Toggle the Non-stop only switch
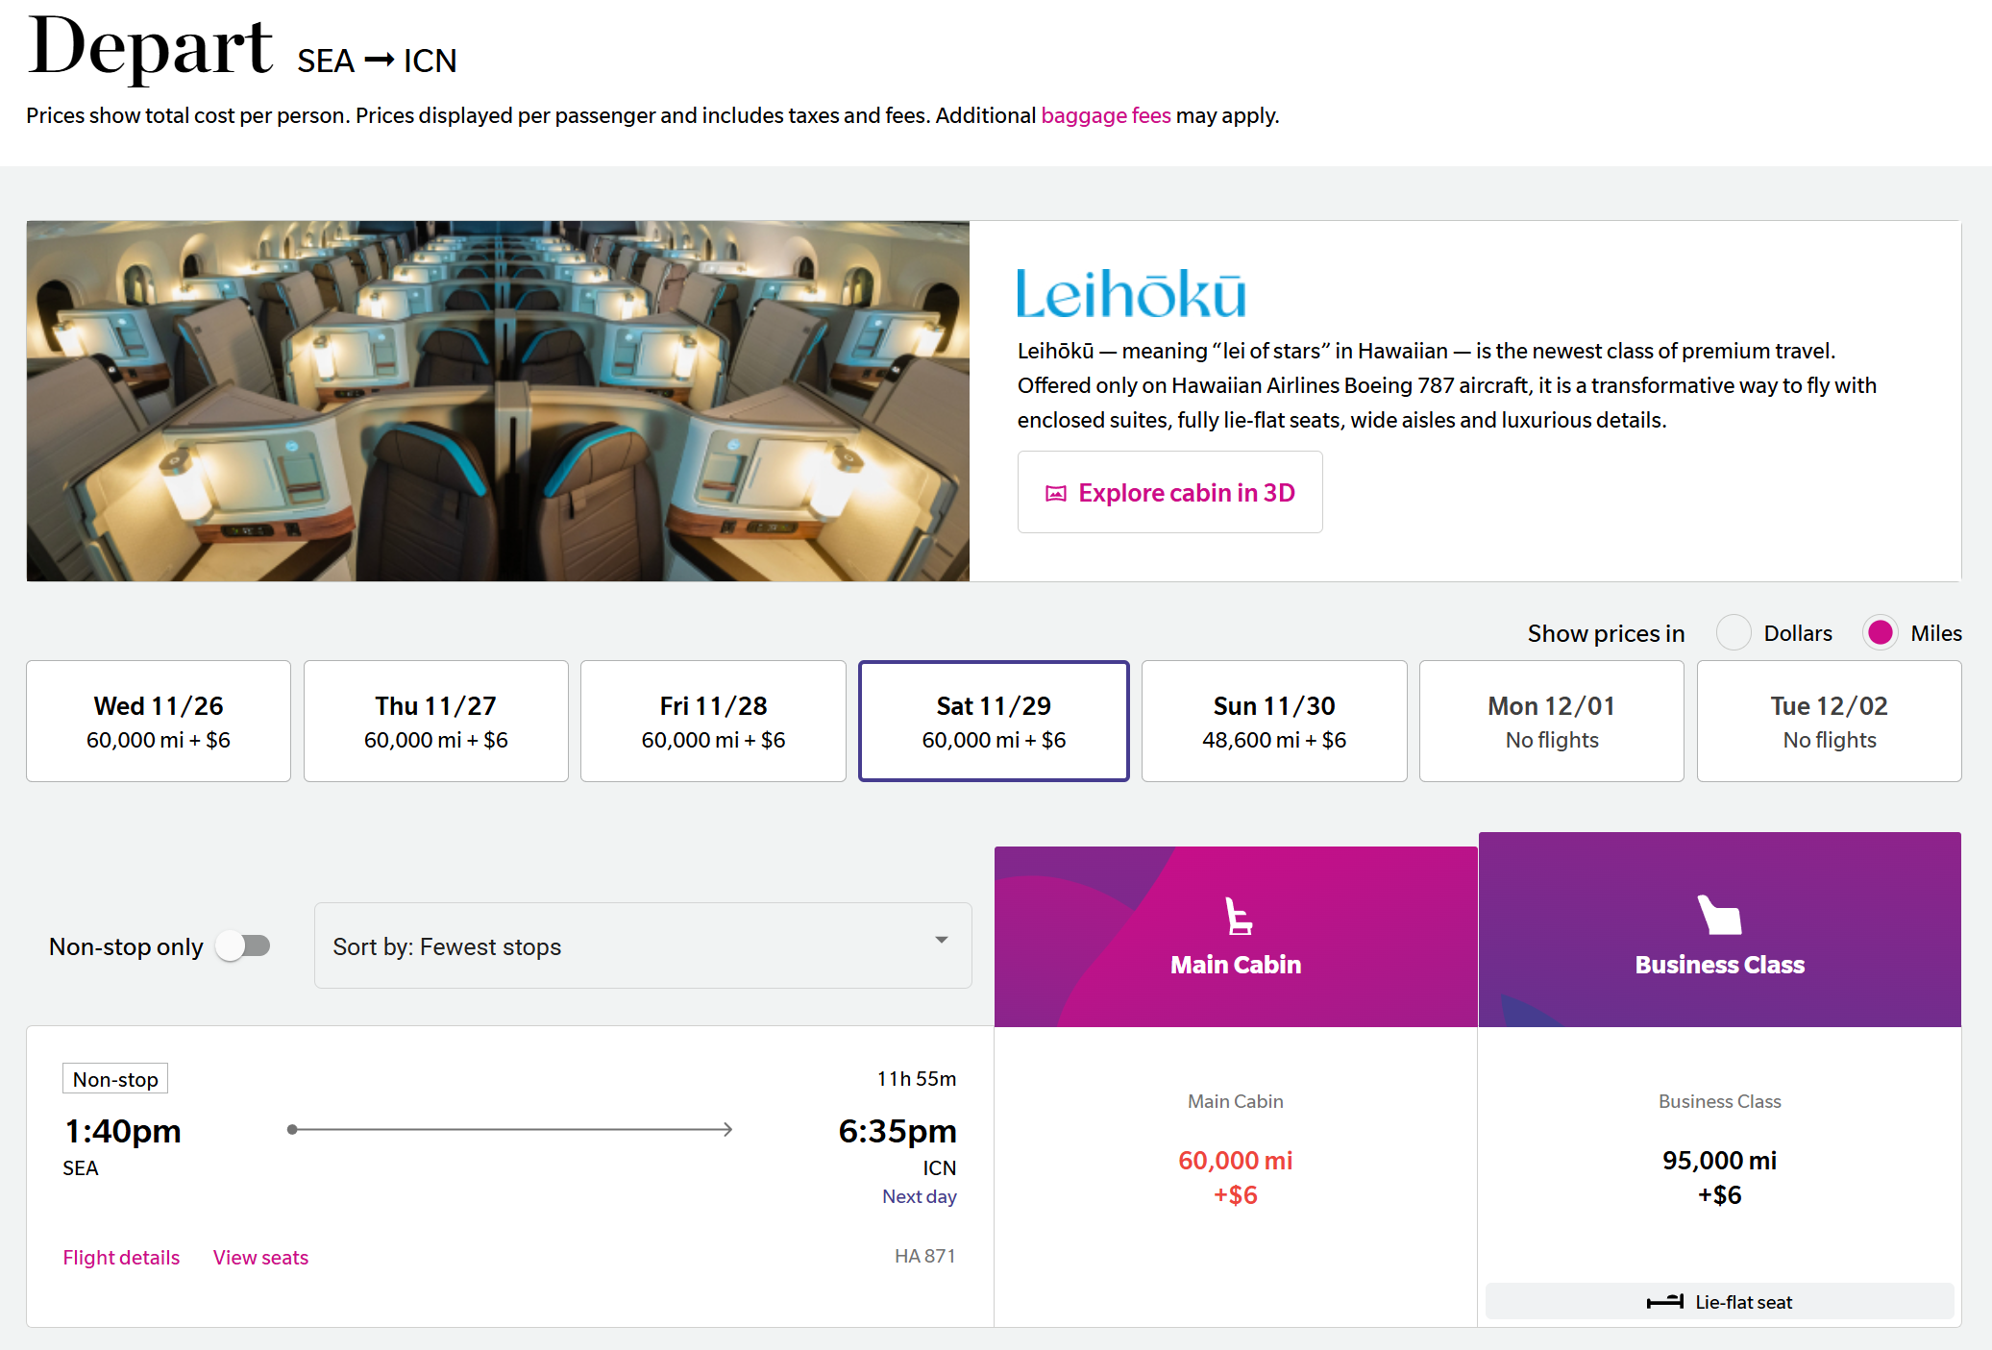The image size is (1992, 1350). tap(243, 946)
